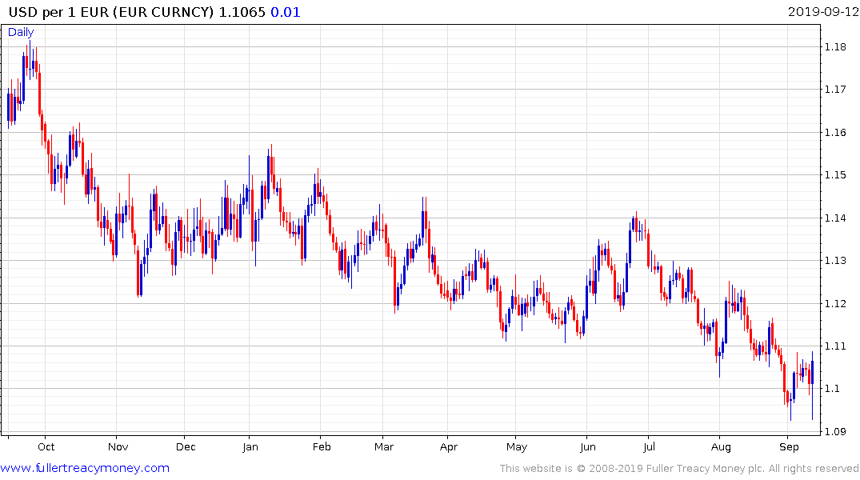Click the May month axis label
The height and width of the screenshot is (480, 860).
click(516, 447)
